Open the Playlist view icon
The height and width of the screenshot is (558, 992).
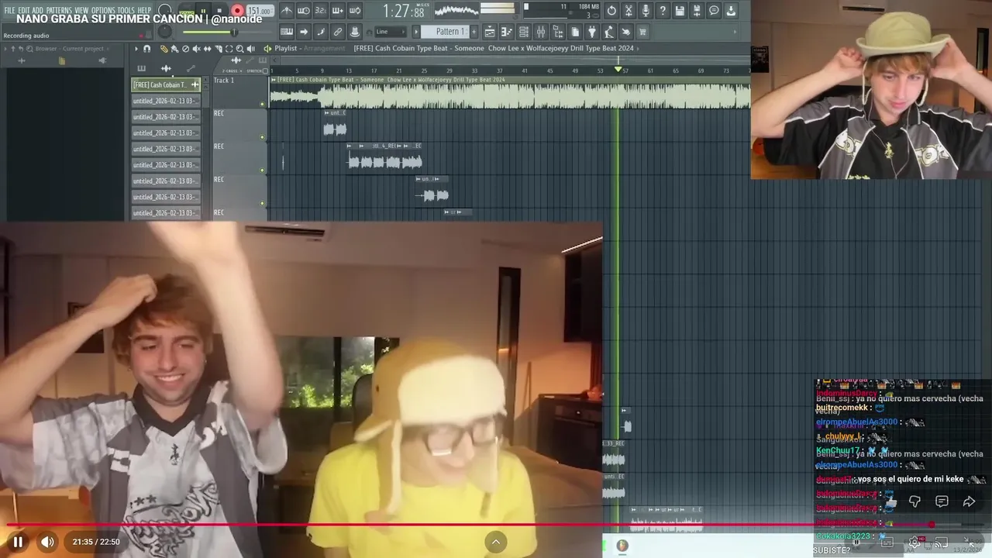tap(490, 32)
